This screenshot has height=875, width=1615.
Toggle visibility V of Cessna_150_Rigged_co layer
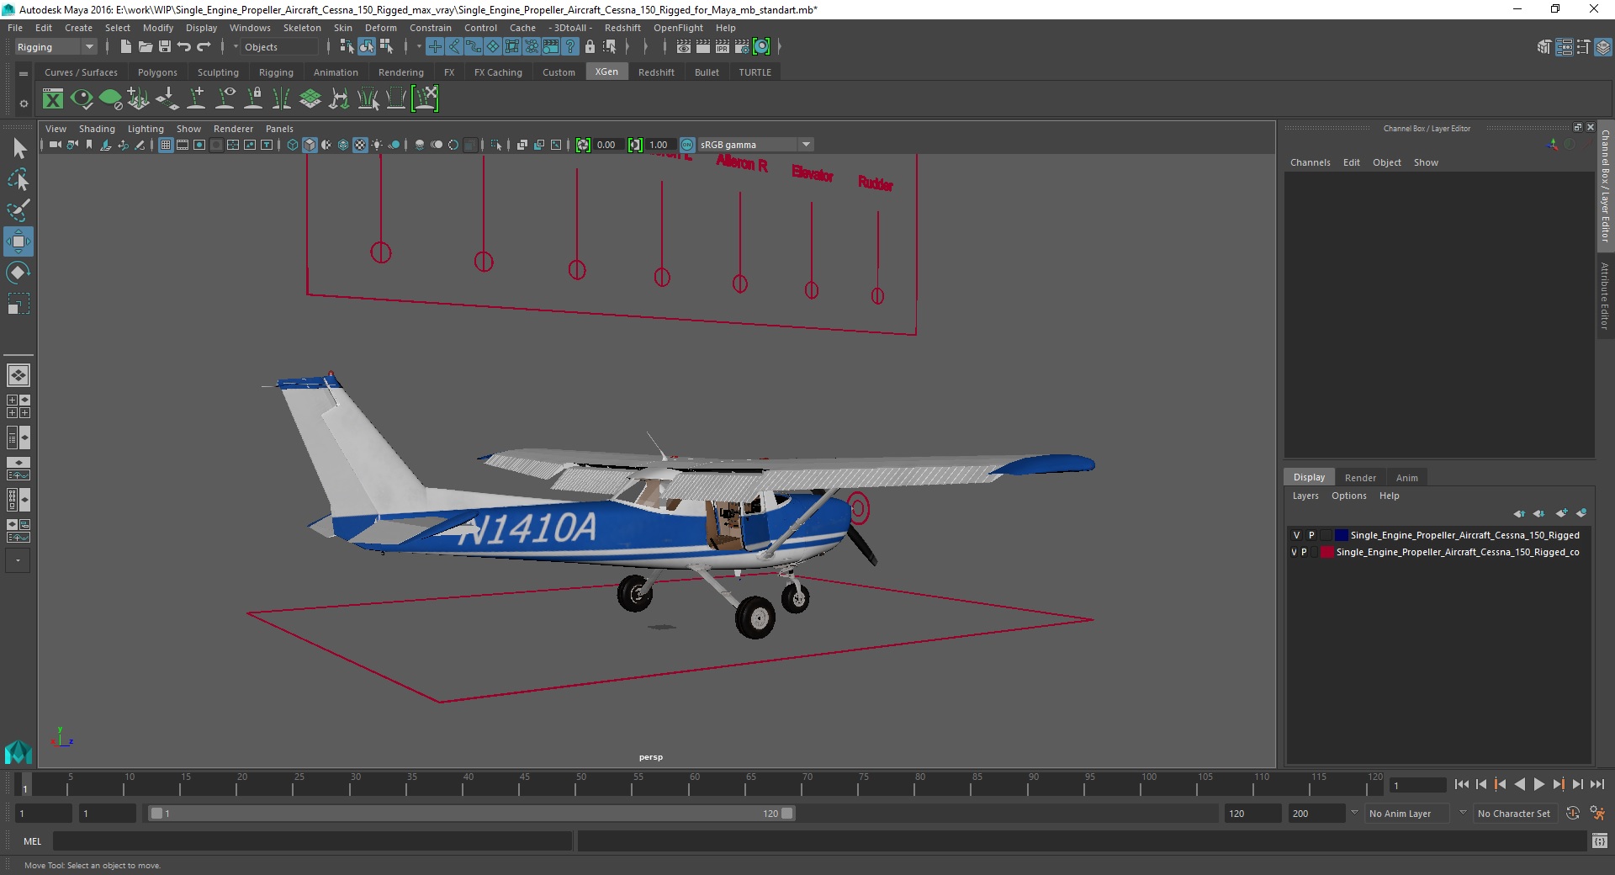coord(1294,552)
